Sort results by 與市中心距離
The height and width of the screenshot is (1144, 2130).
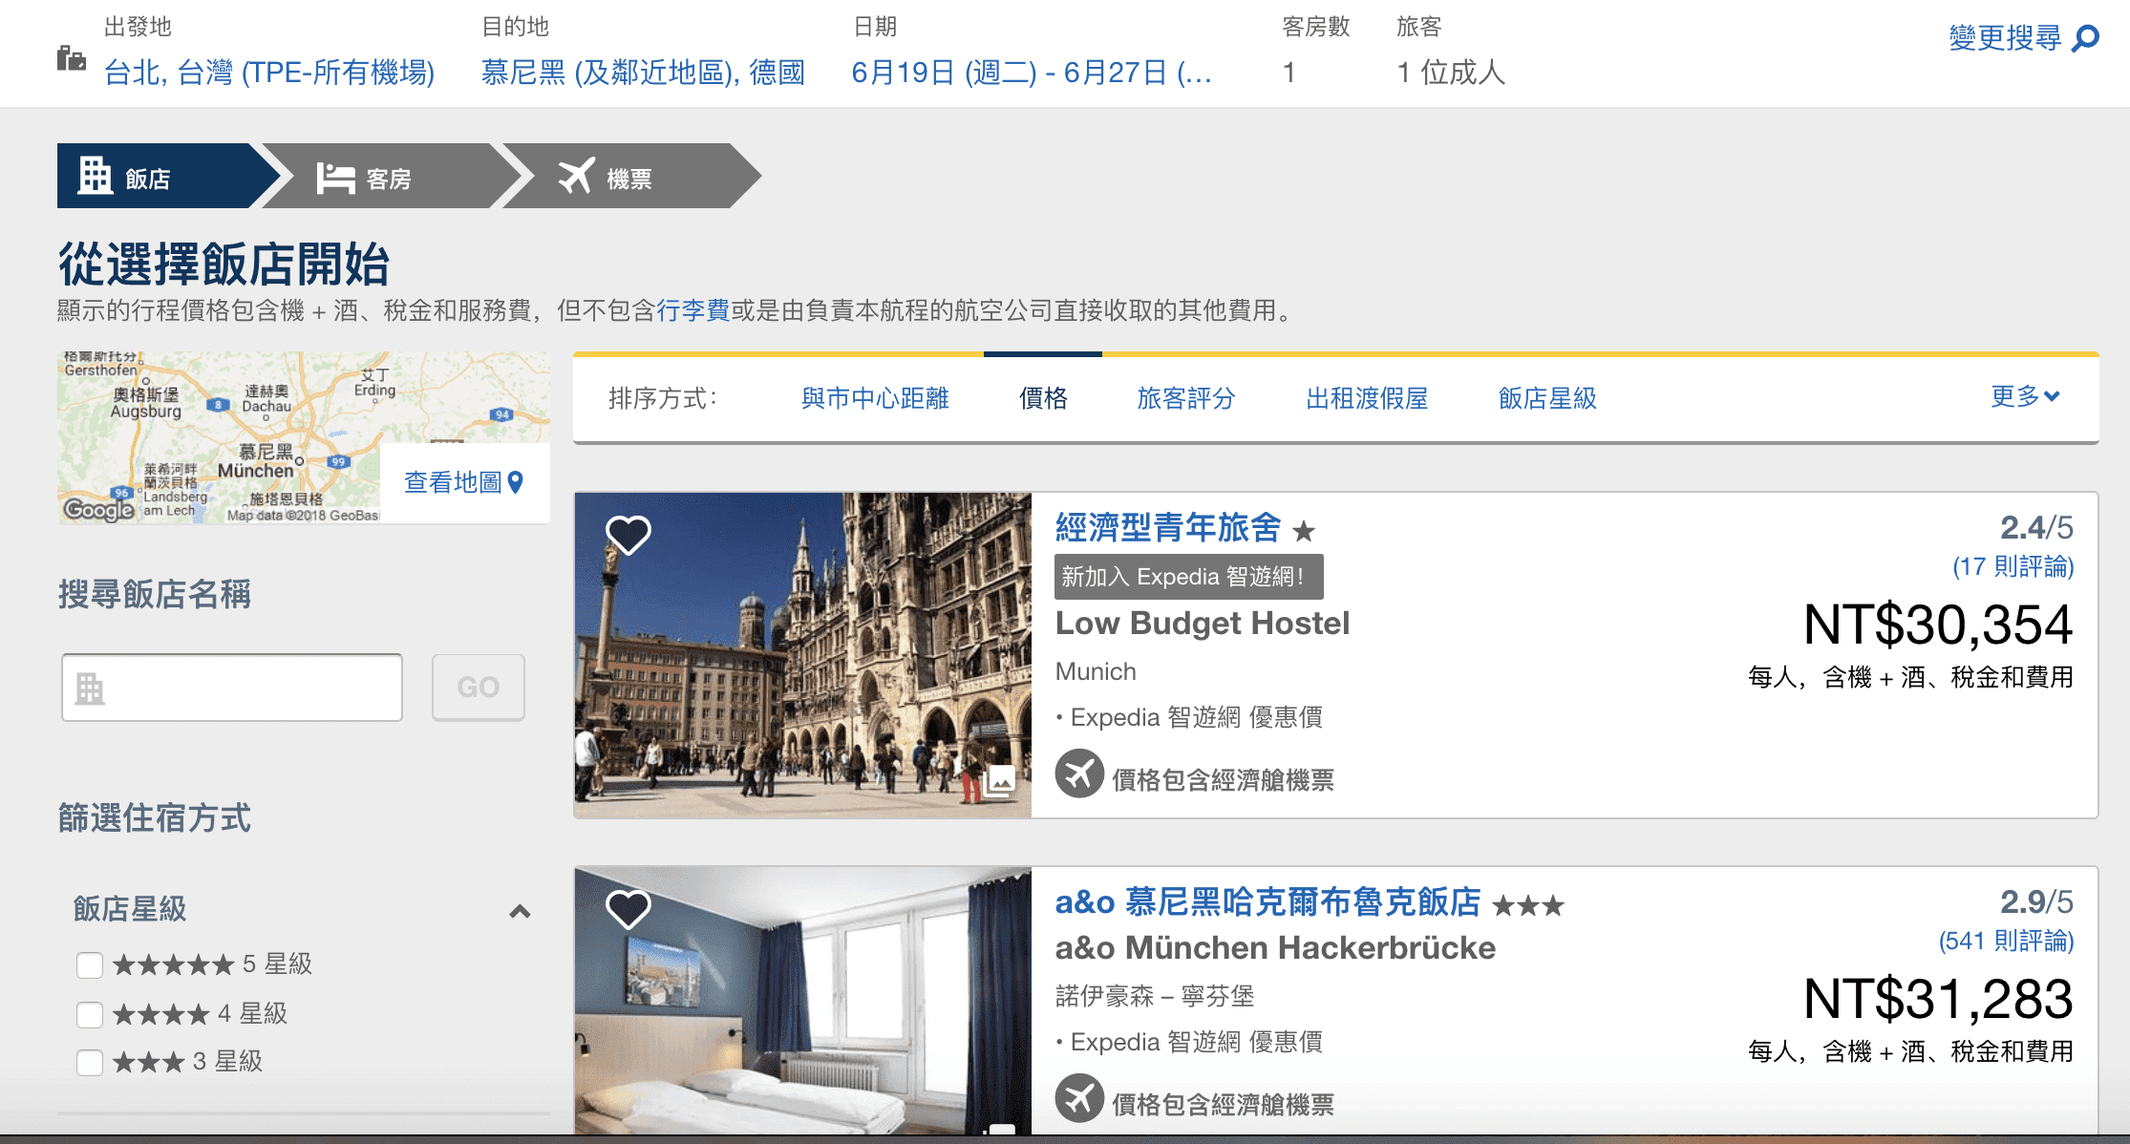tap(875, 398)
